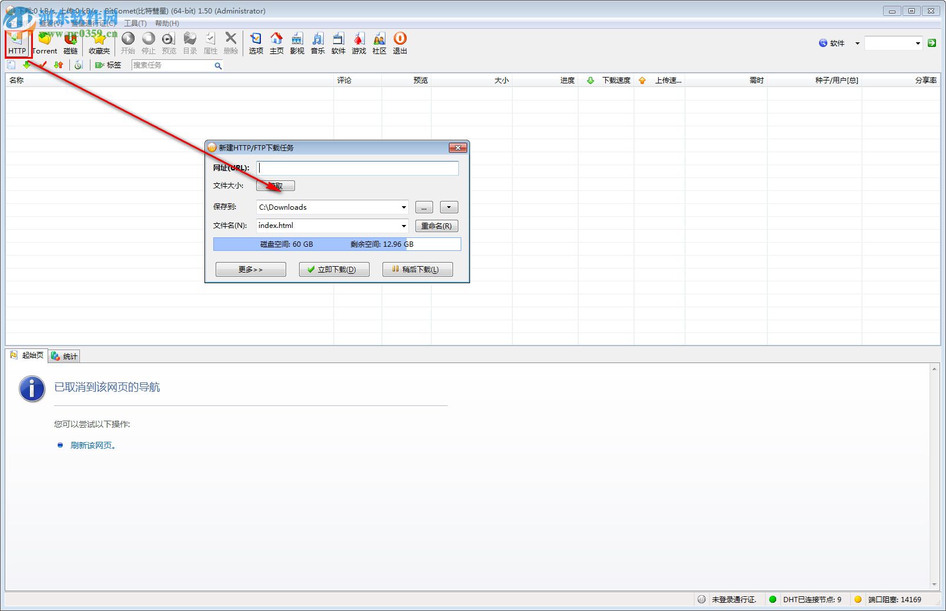Image resolution: width=946 pixels, height=611 pixels.
Task: Click the 搜索任务 search field
Action: (172, 65)
